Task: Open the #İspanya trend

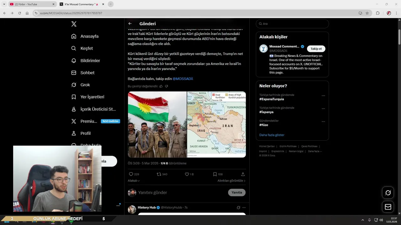Action: [266, 112]
